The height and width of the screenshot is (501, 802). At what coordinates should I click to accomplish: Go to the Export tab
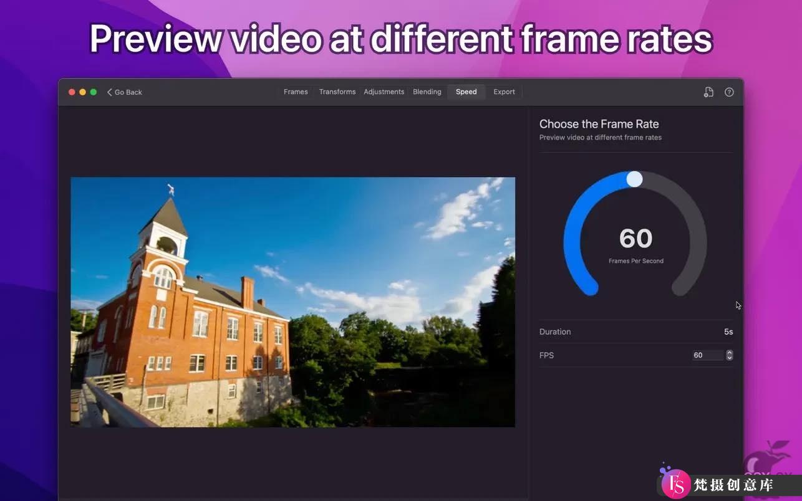click(x=504, y=92)
